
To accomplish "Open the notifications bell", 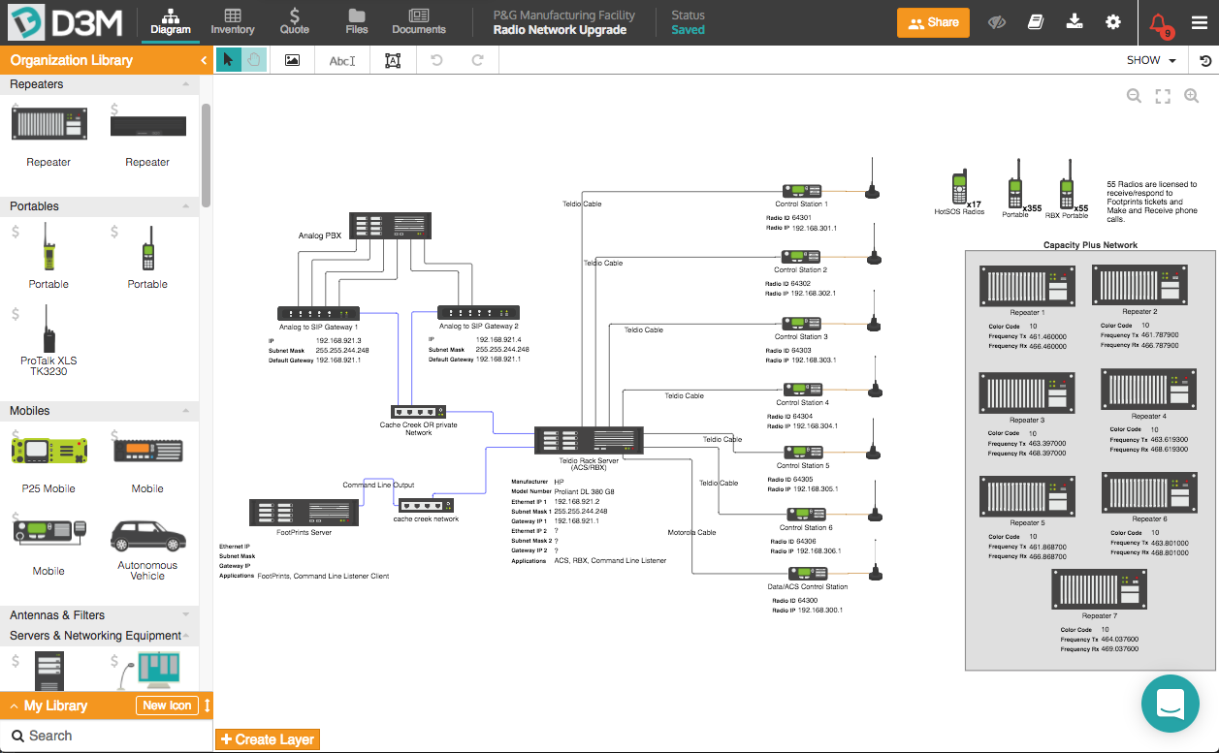I will [x=1159, y=23].
